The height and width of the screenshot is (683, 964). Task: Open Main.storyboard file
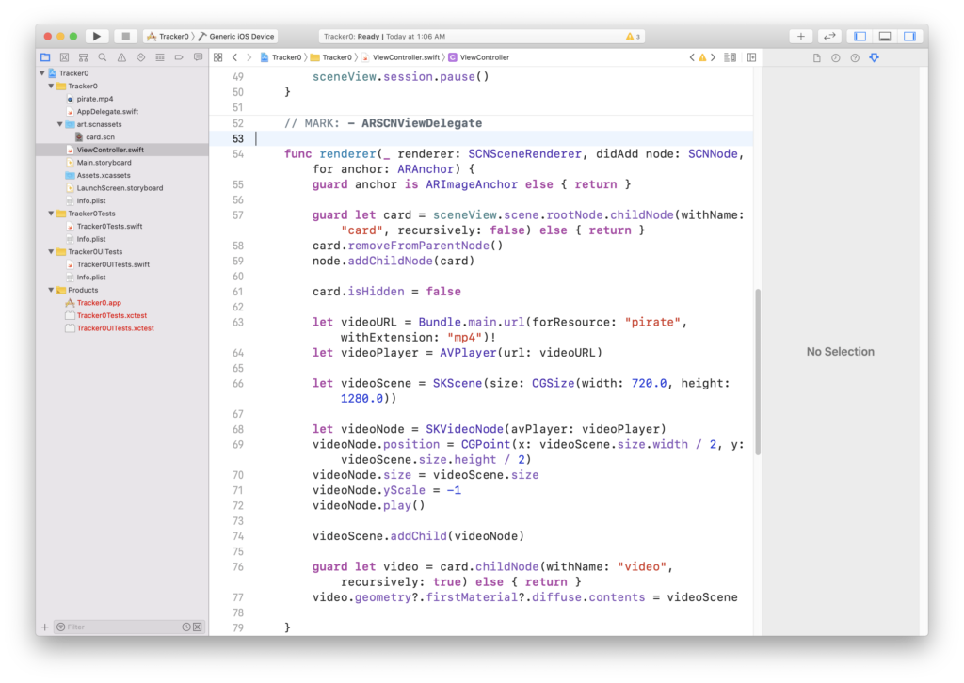[x=104, y=163]
